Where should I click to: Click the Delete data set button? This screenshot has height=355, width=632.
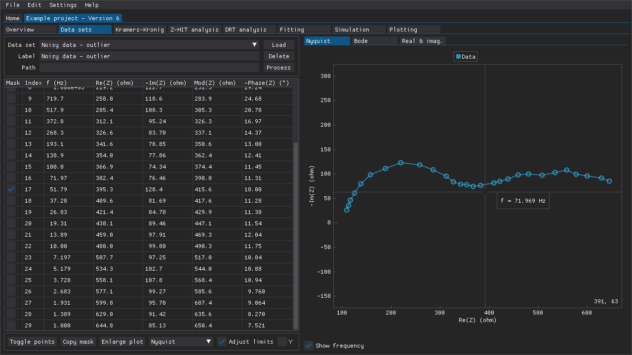(279, 56)
